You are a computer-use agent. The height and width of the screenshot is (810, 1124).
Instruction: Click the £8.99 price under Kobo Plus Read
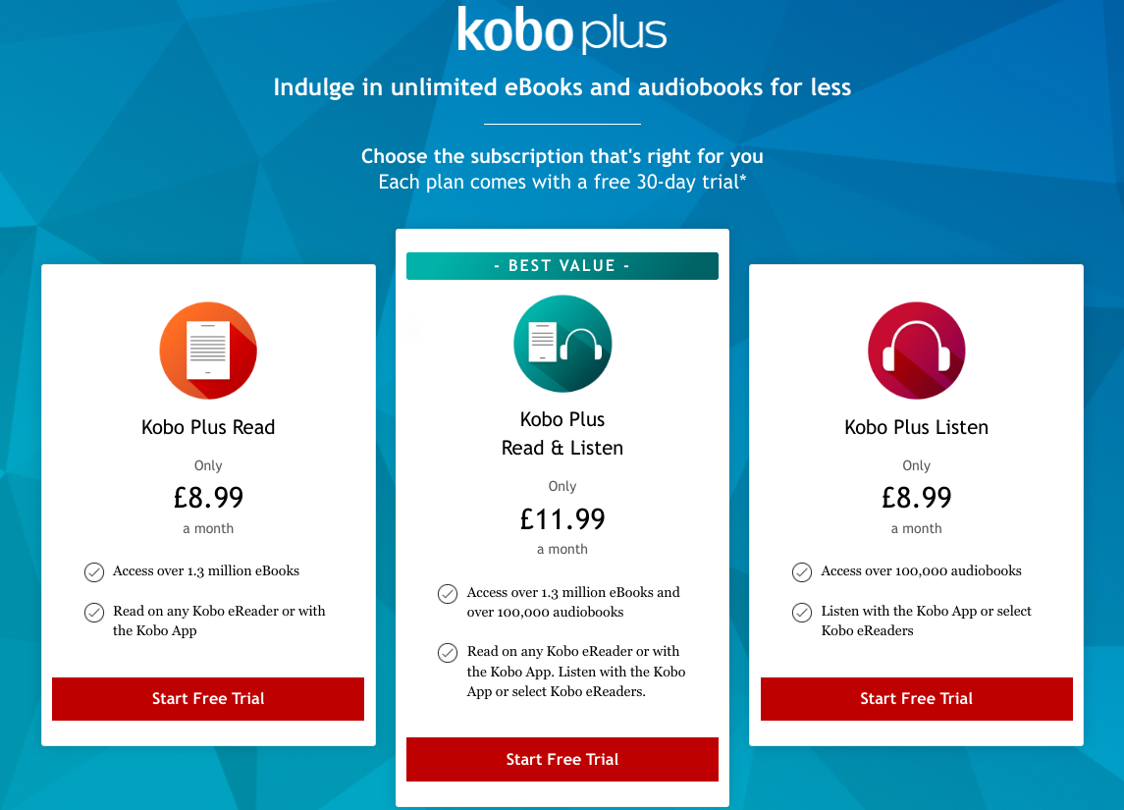[x=208, y=498]
